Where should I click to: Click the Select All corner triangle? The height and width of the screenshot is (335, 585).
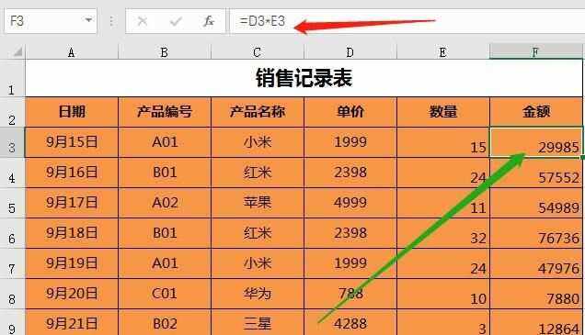click(17, 51)
